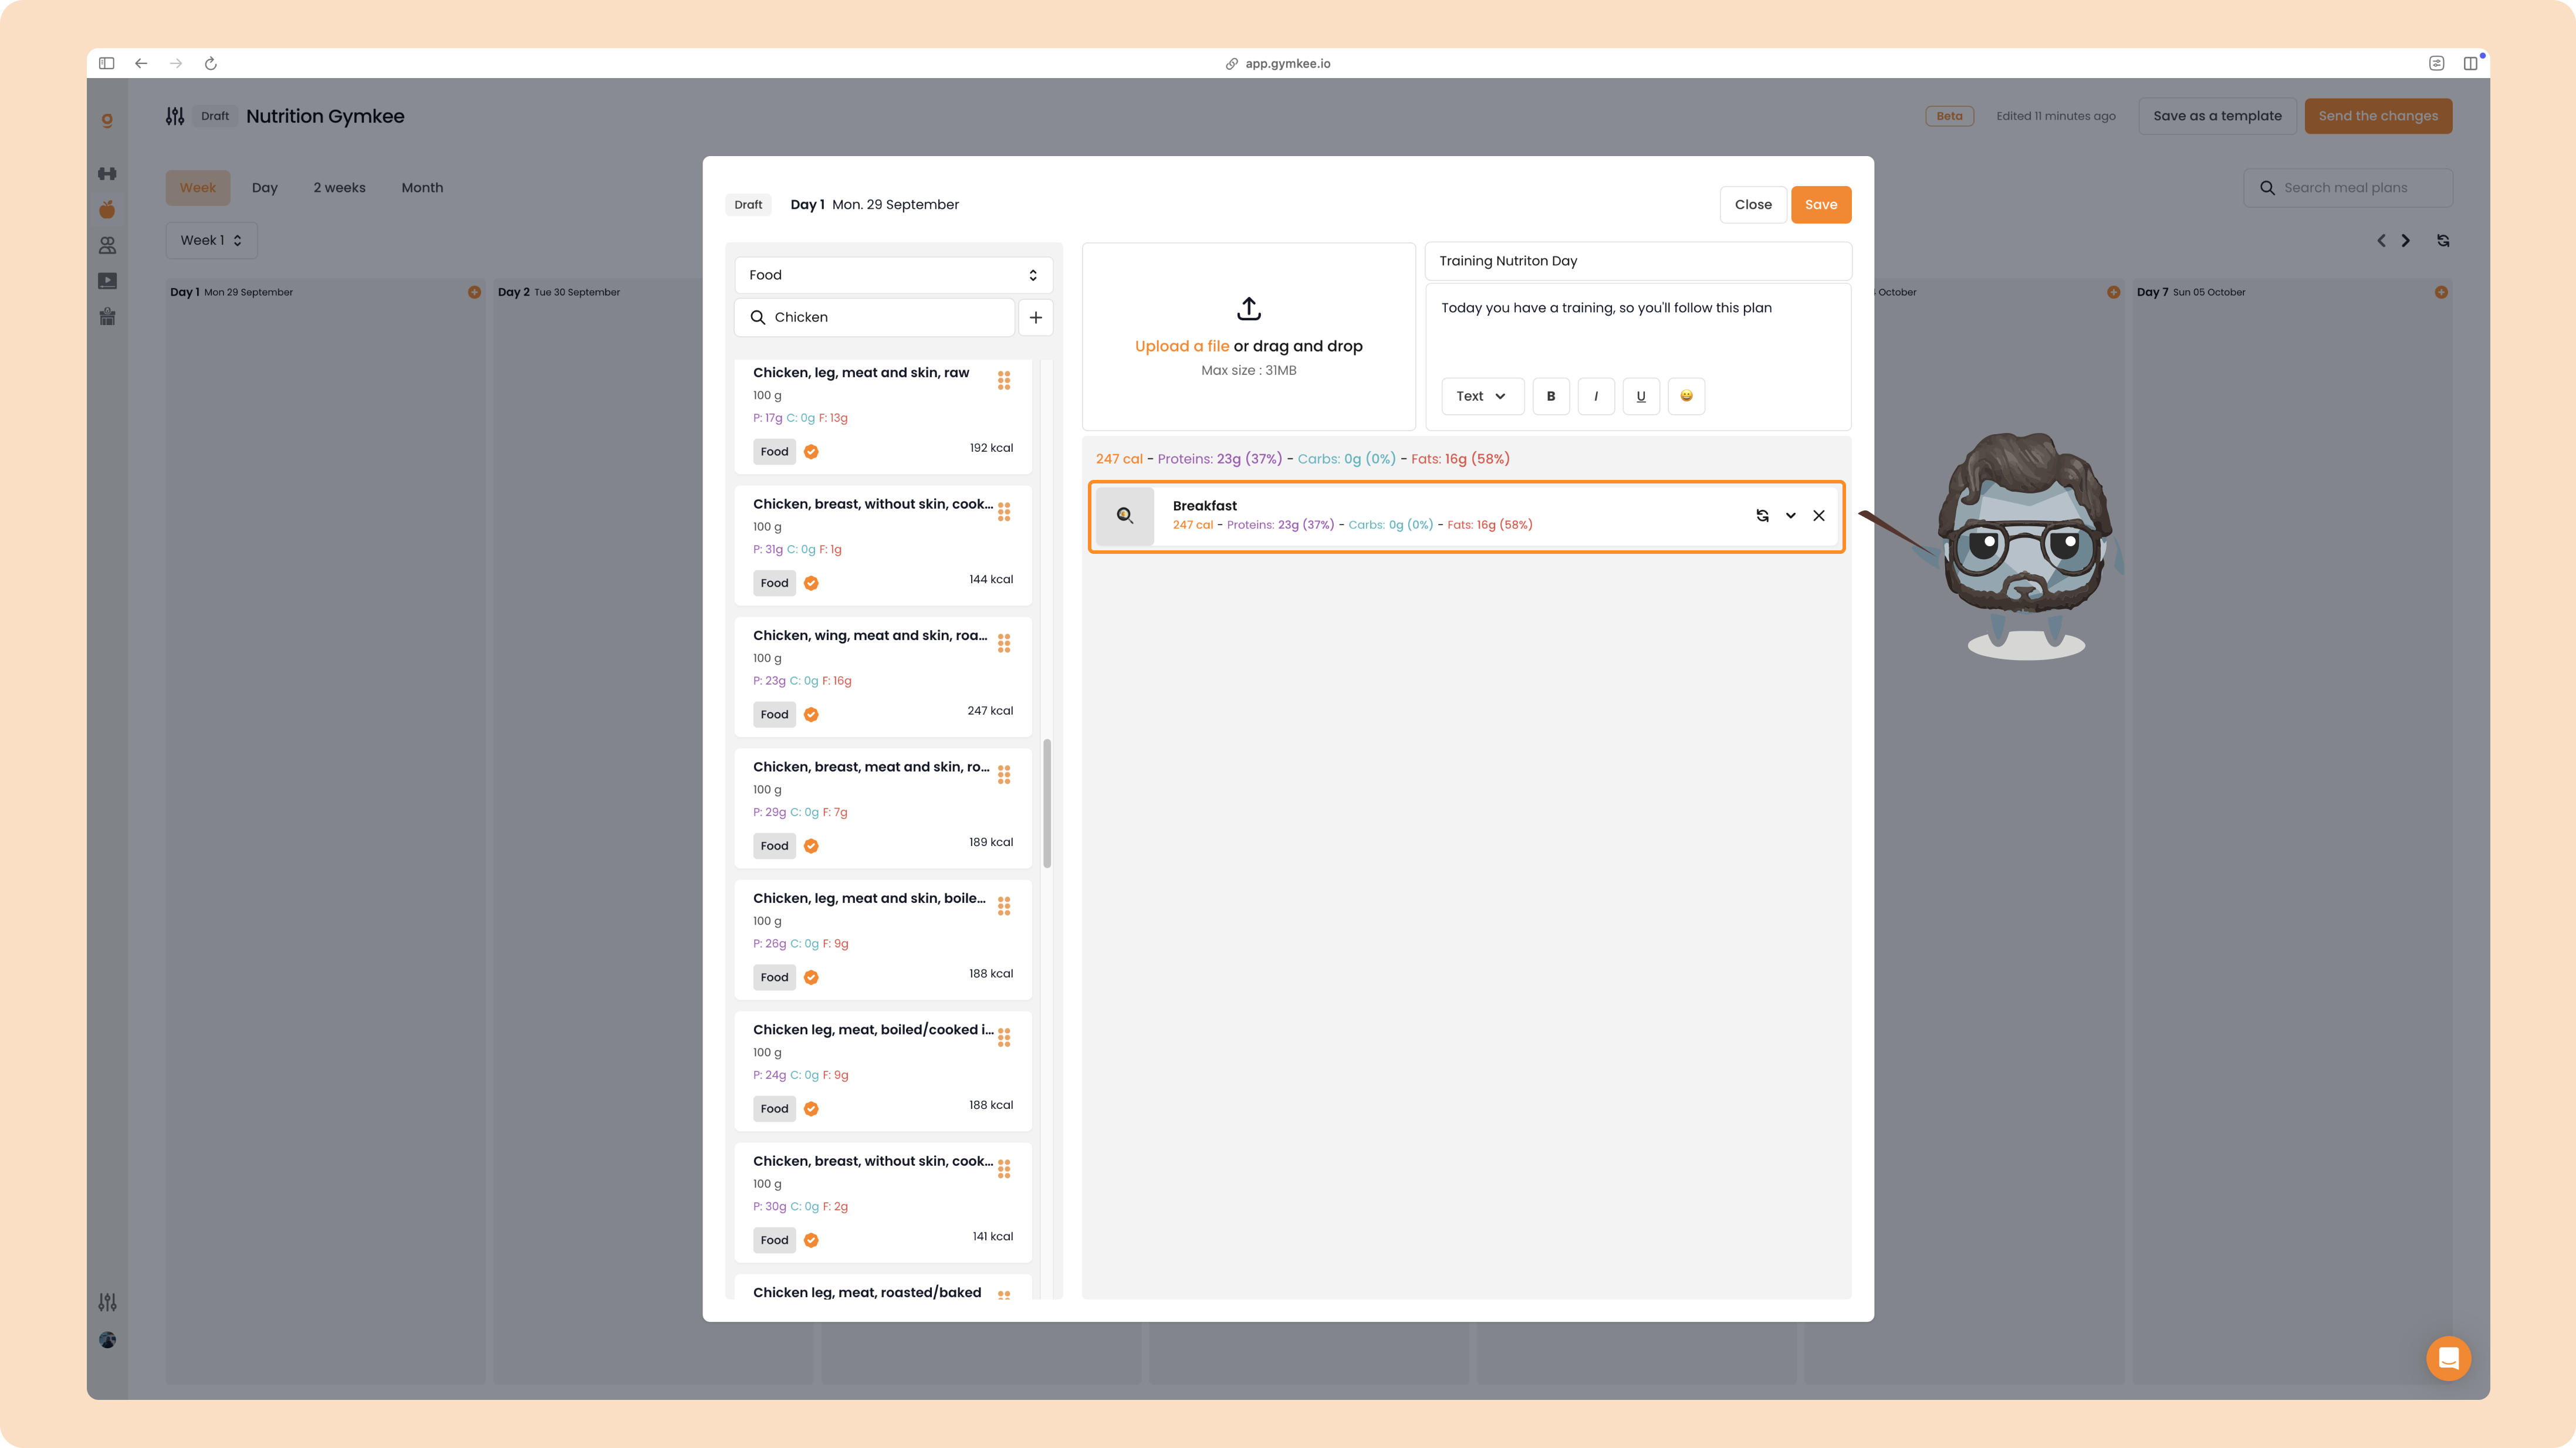Open the video library icon in sidebar
The width and height of the screenshot is (2576, 1448).
(107, 281)
